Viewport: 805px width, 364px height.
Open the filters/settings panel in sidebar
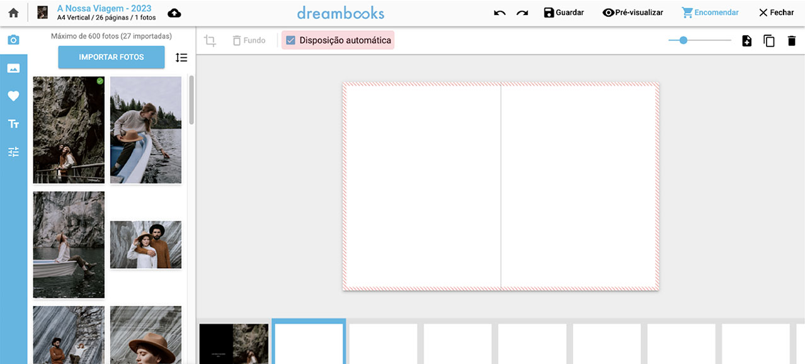(x=13, y=152)
